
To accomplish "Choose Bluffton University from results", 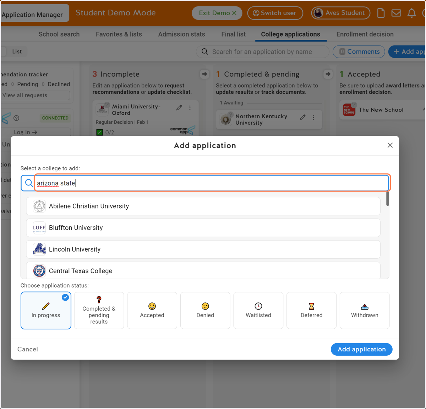I will 203,228.
